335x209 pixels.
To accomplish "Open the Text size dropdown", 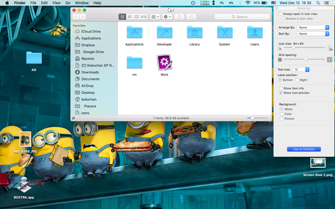I will [301, 69].
